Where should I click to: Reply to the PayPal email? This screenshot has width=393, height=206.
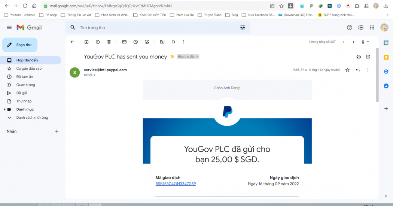click(x=358, y=70)
